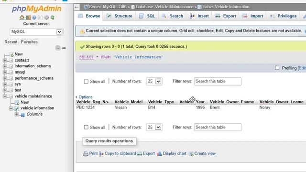Click the costaatt database icon
Screen dimensions: 306x172
pos(11,60)
